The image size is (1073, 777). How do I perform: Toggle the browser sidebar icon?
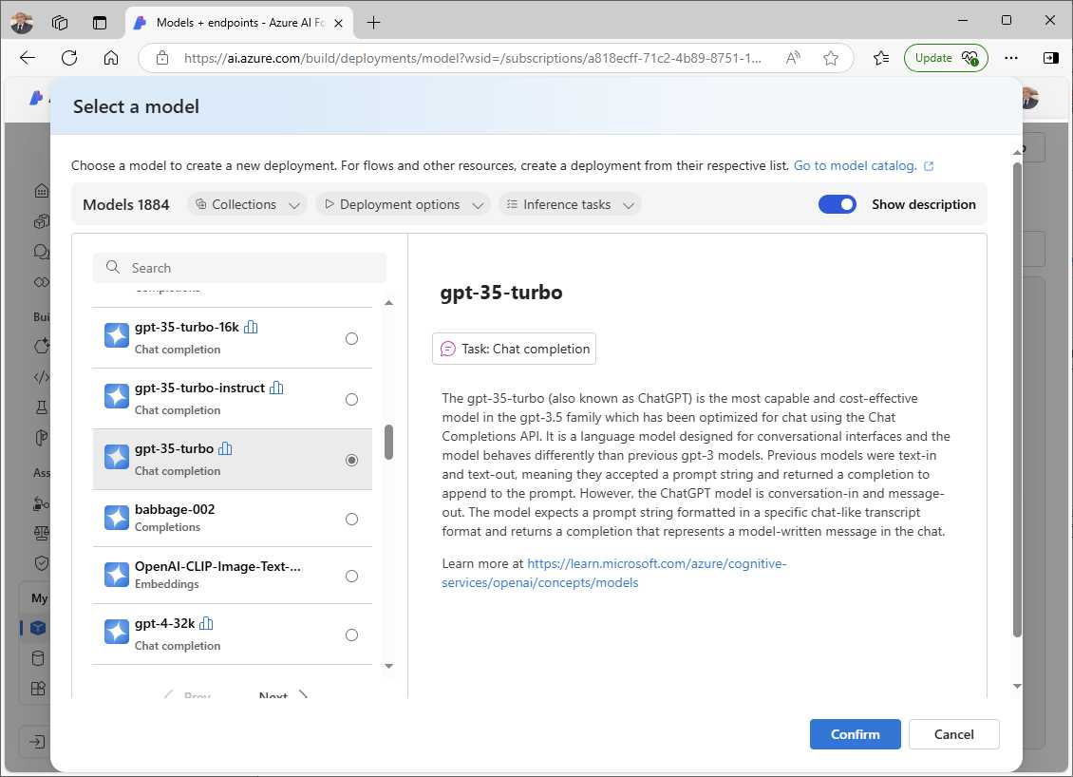coord(1051,58)
